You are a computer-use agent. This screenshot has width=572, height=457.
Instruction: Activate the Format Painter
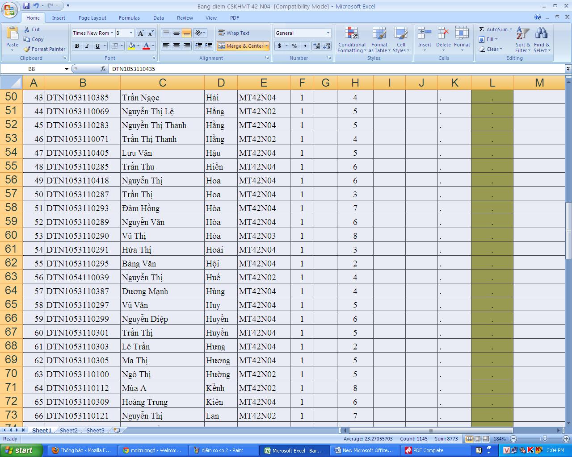click(x=44, y=49)
